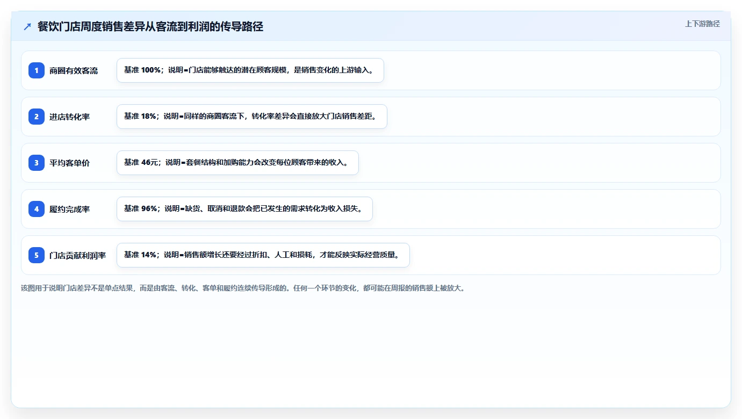Open the 基准 100% description box
The height and width of the screenshot is (419, 742).
[250, 70]
